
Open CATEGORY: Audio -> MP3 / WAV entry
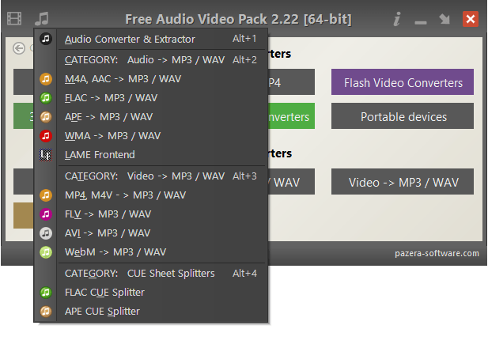click(x=150, y=60)
